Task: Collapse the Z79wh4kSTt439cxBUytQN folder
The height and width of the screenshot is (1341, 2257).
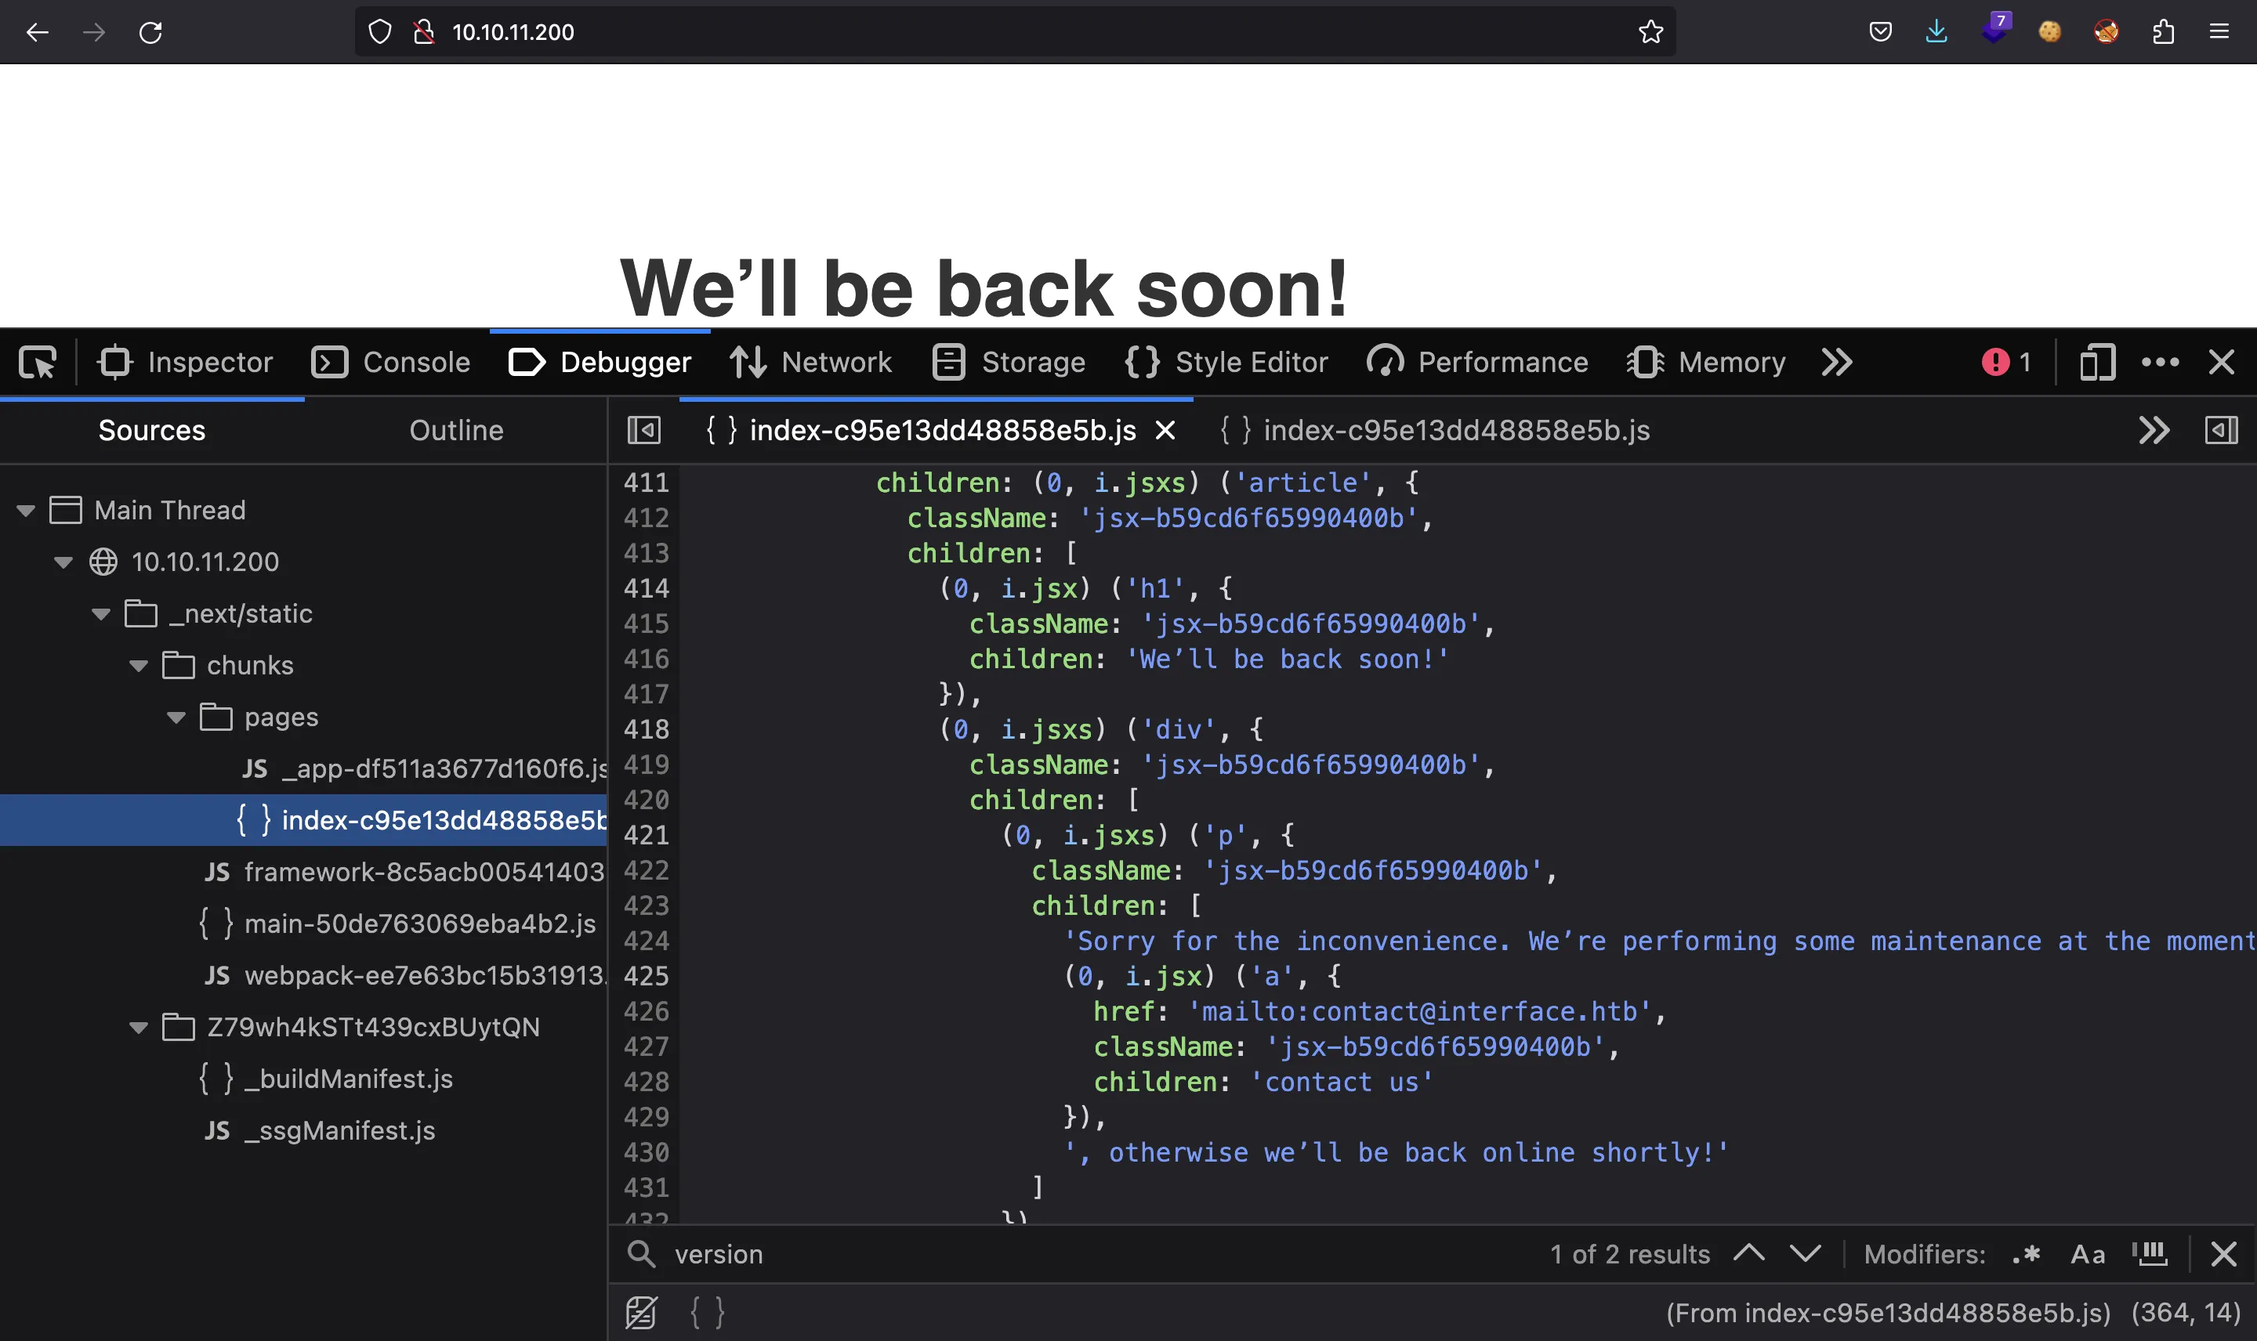Action: point(138,1028)
